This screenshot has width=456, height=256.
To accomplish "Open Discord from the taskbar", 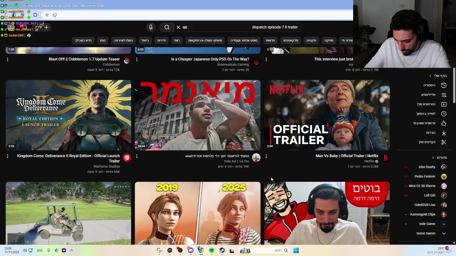I will 191,251.
